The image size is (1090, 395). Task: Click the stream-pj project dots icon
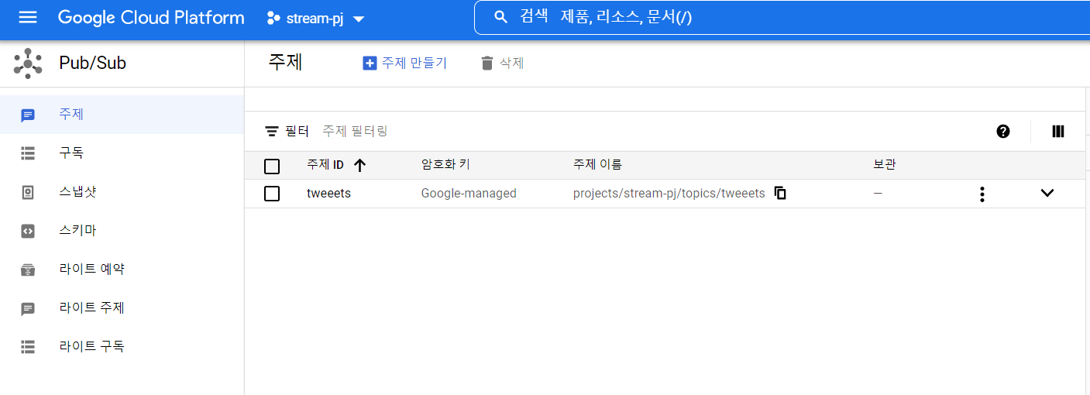pyautogui.click(x=273, y=18)
